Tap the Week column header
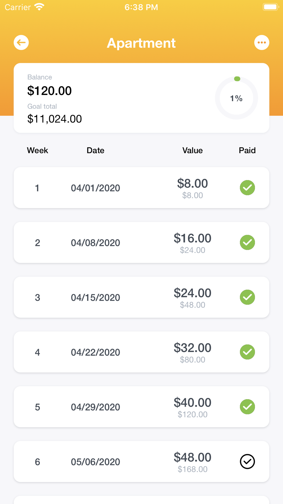Screen dimensions: 283x504 click(37, 150)
